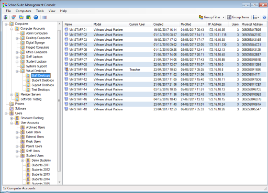Click the exit door toolbar icon
Image resolution: width=268 pixels, height=193 pixels.
(6, 17)
